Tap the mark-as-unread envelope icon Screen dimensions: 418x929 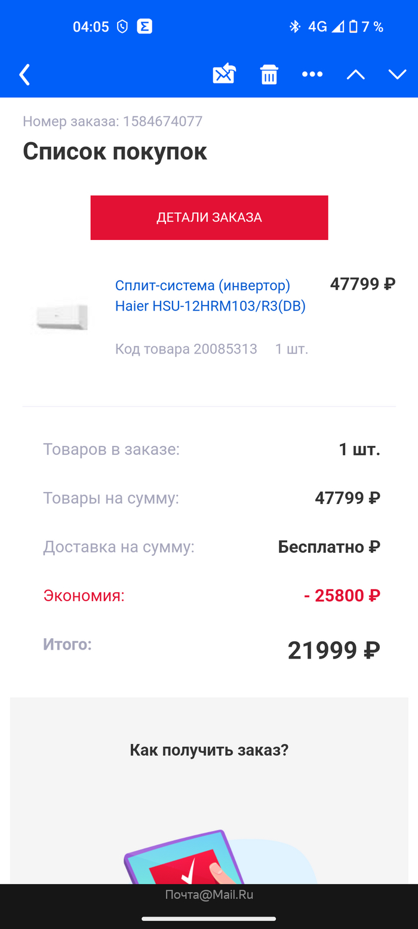(x=224, y=74)
